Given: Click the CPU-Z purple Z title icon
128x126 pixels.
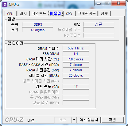Looking at the screenshot, I should pyautogui.click(x=5, y=5).
